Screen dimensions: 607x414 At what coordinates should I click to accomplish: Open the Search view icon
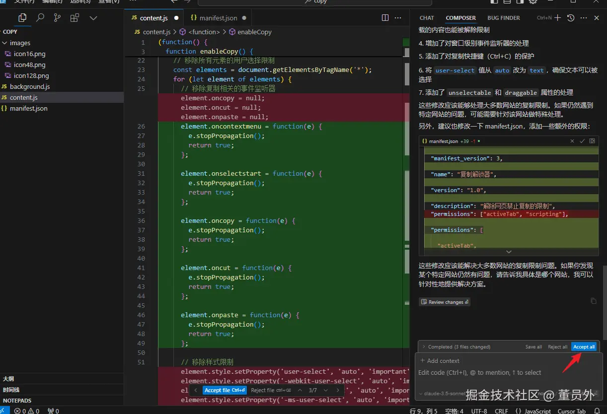pos(40,18)
